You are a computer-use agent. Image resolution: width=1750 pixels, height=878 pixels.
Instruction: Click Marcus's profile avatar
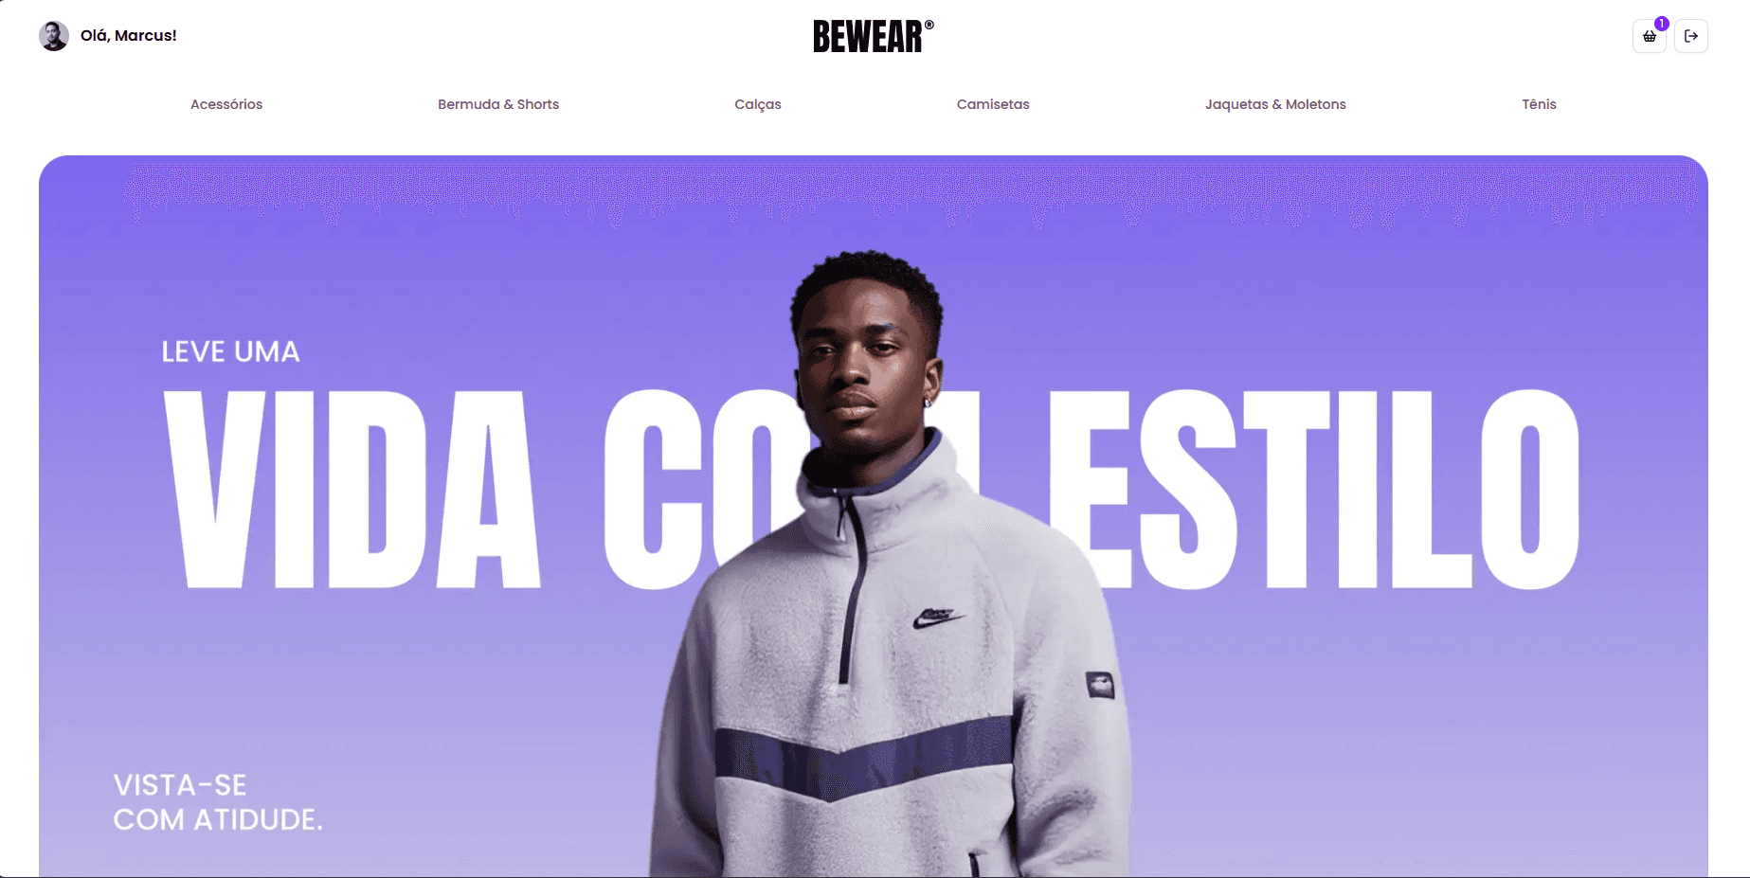click(54, 36)
